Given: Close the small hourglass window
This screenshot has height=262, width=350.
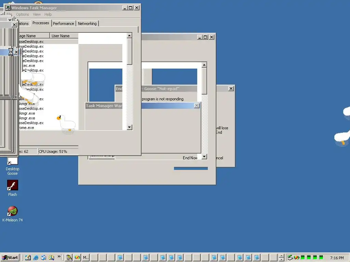Looking at the screenshot, I should 16,52.
